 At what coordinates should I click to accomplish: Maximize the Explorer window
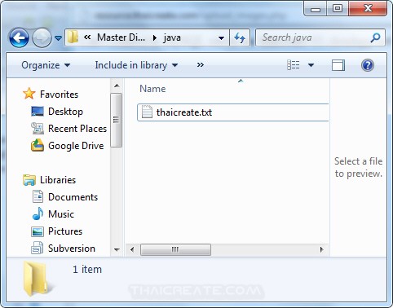pyautogui.click(x=338, y=8)
